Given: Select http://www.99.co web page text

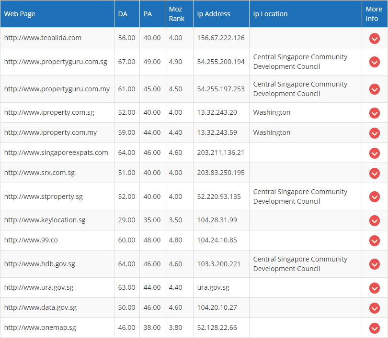Looking at the screenshot, I should tap(31, 240).
